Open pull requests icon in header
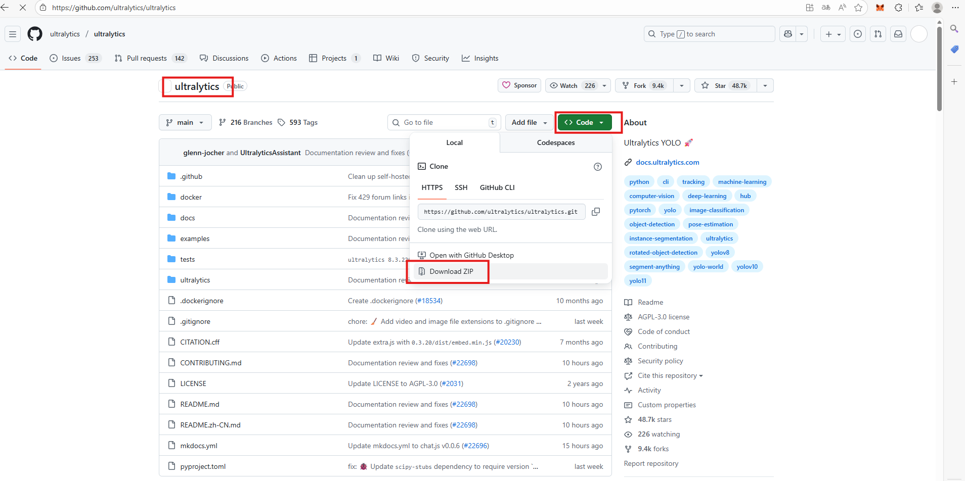965x481 pixels. (x=878, y=34)
